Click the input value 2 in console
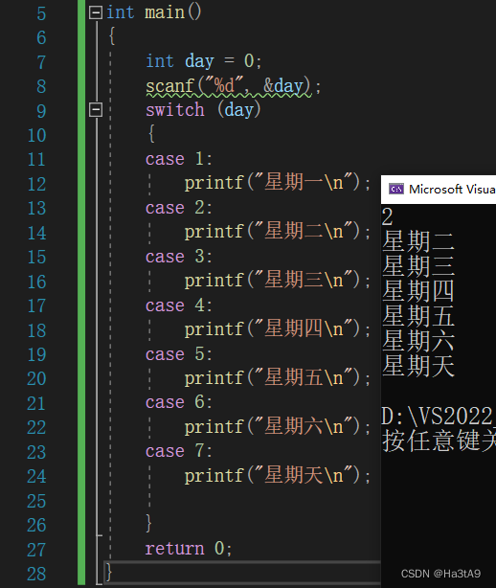Screen dimensions: 496x588 click(387, 216)
